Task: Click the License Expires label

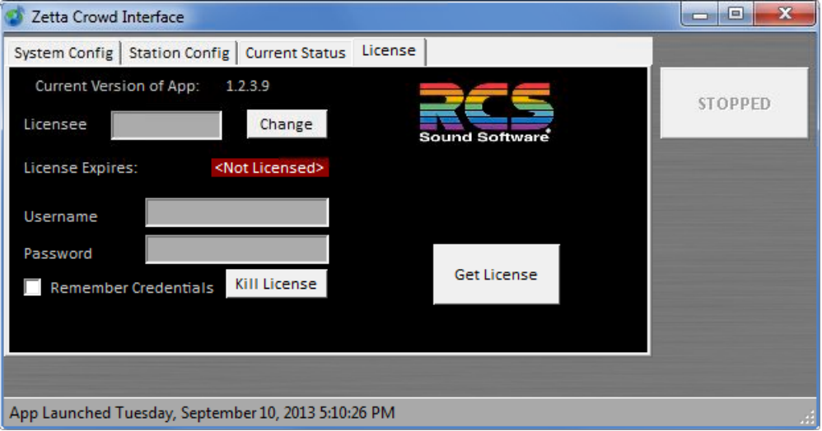Action: (x=81, y=168)
